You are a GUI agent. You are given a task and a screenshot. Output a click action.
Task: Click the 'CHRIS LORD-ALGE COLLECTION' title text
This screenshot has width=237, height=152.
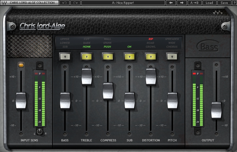pyautogui.click(x=32, y=3)
